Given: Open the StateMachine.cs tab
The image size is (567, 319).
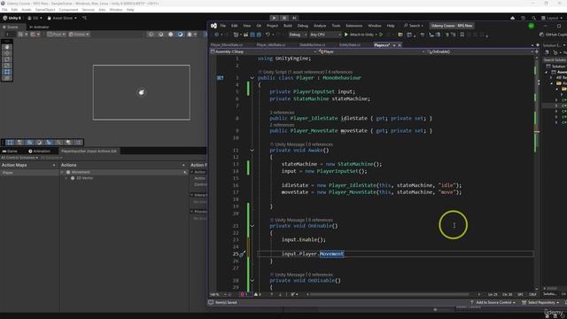Looking at the screenshot, I should pyautogui.click(x=312, y=45).
